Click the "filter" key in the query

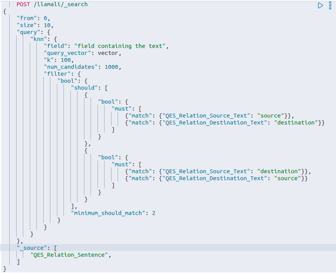[57, 74]
